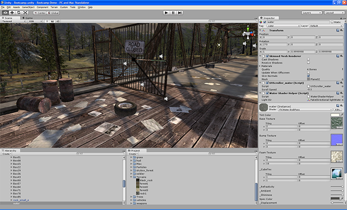The width and height of the screenshot is (347, 210).
Task: Toggle the Center pivot button
Action: 40,13
